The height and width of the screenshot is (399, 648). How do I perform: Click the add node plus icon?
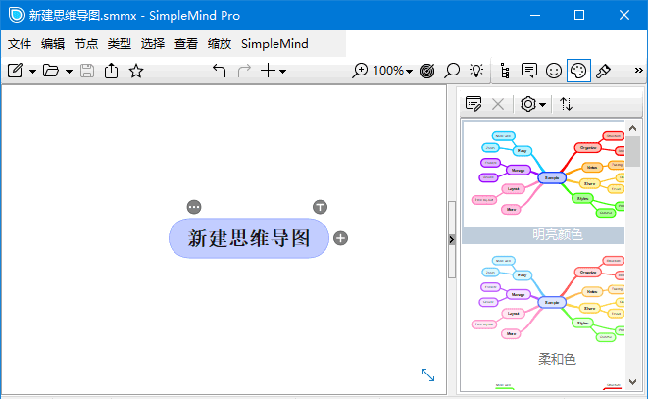point(268,71)
